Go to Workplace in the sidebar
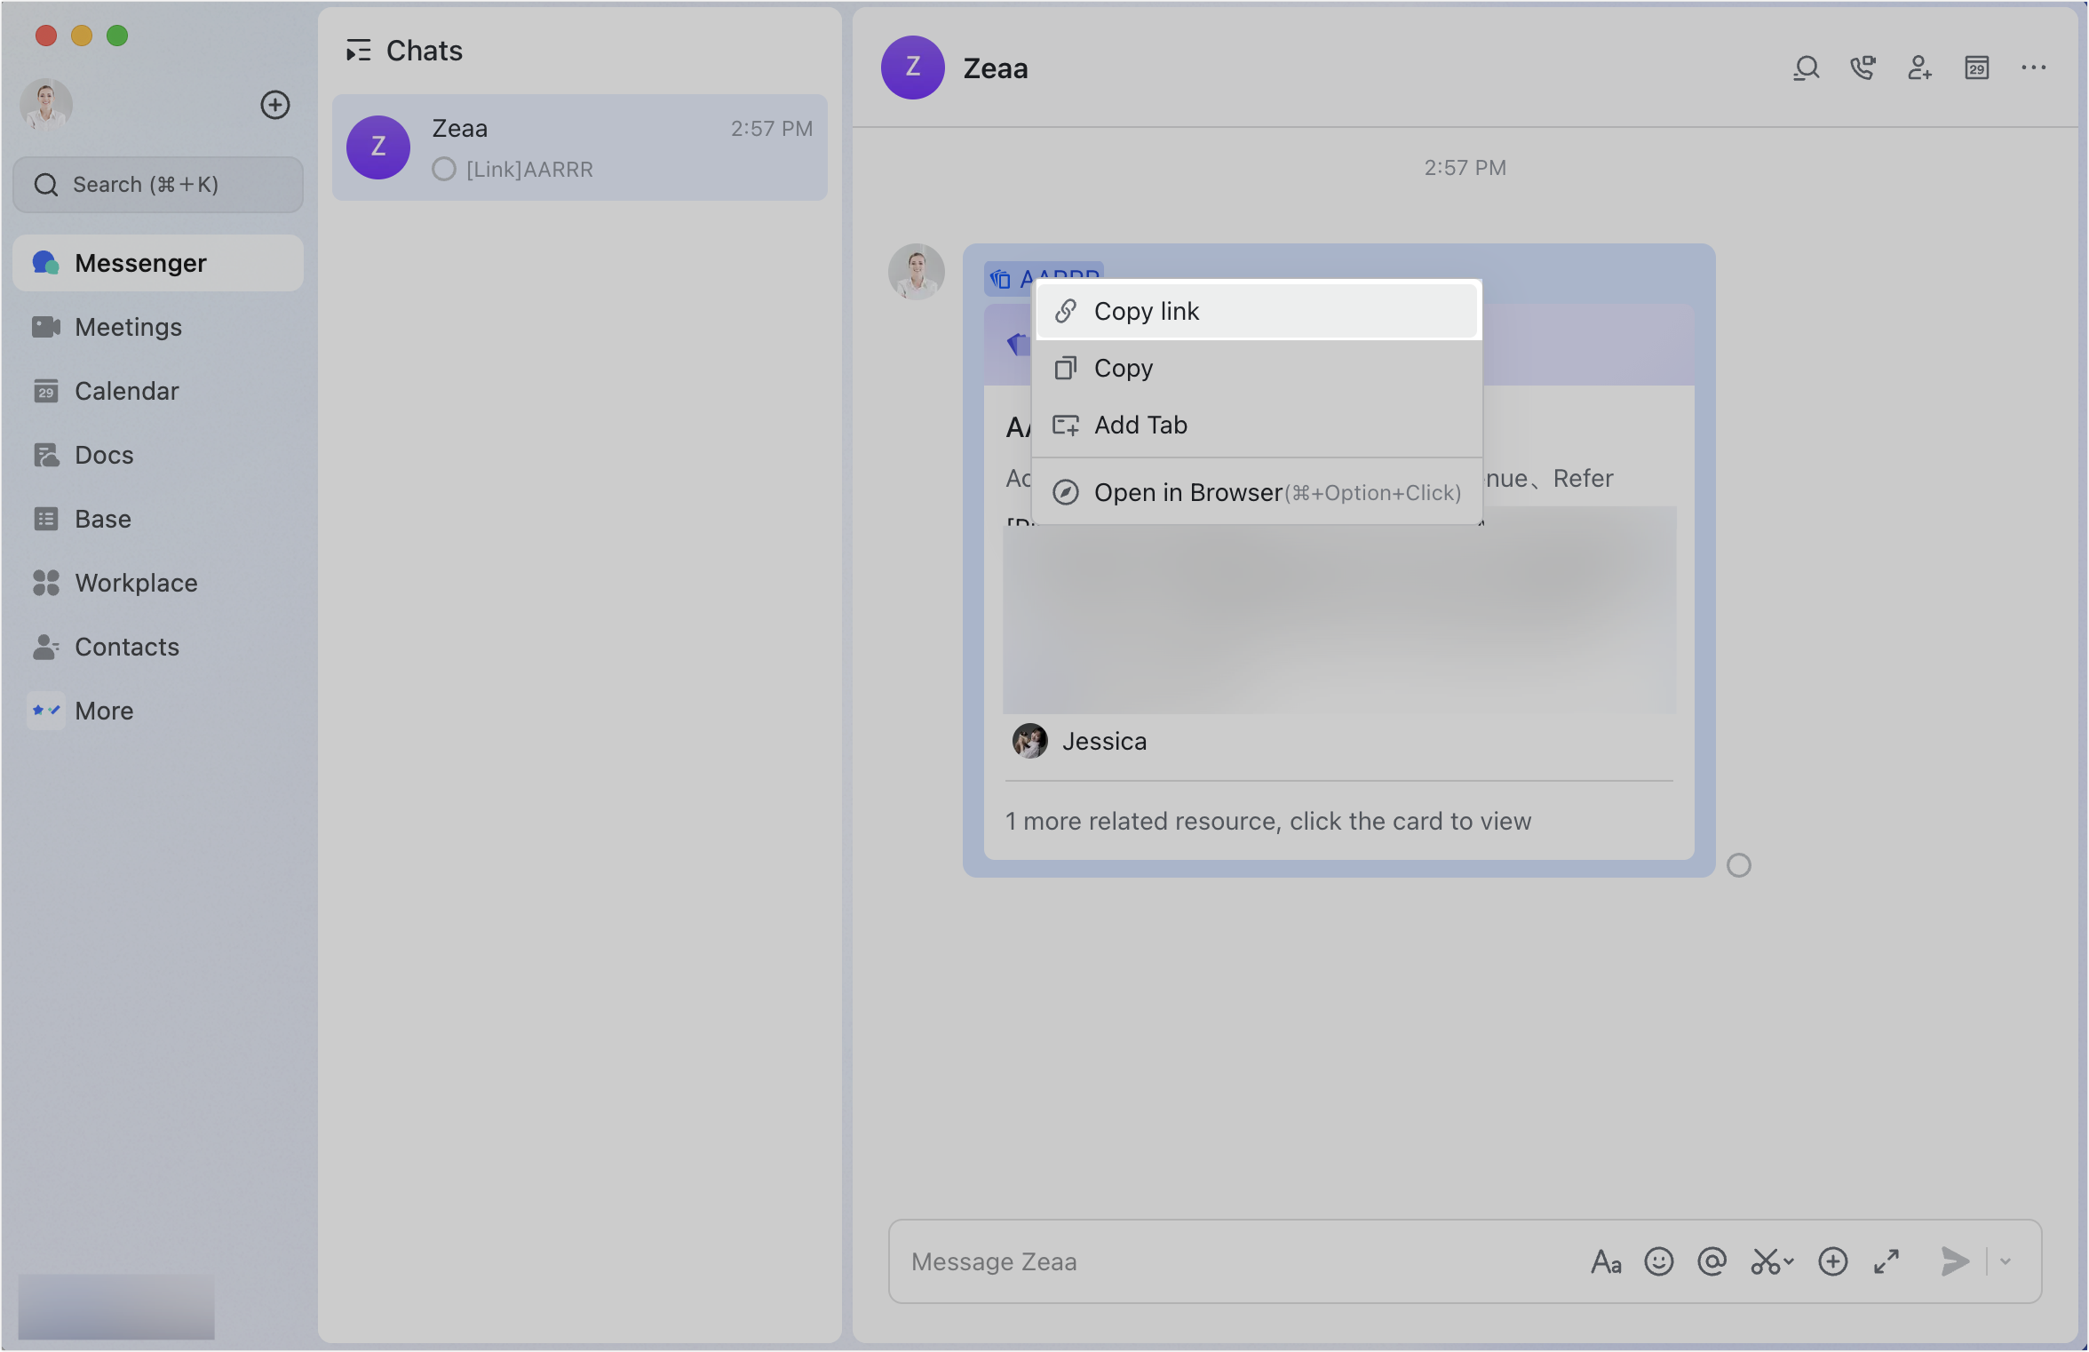The height and width of the screenshot is (1352, 2089). pos(136,583)
